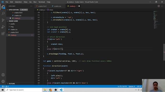Click in the Type here to search box
This screenshot has height=92, width=165.
click(24, 90)
